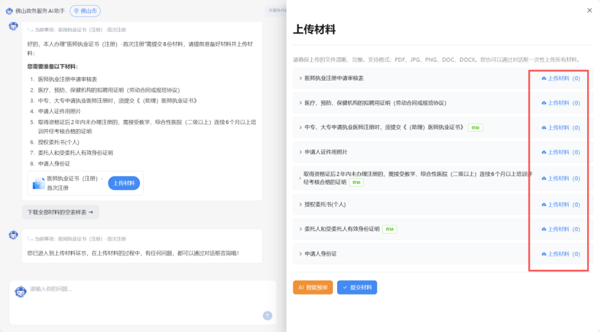
Task: Expand the 取得资格证后2年内未办理注册的 row
Action: click(x=300, y=178)
